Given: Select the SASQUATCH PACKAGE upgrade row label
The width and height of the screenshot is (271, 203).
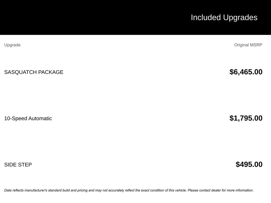Looking at the screenshot, I should [34, 72].
